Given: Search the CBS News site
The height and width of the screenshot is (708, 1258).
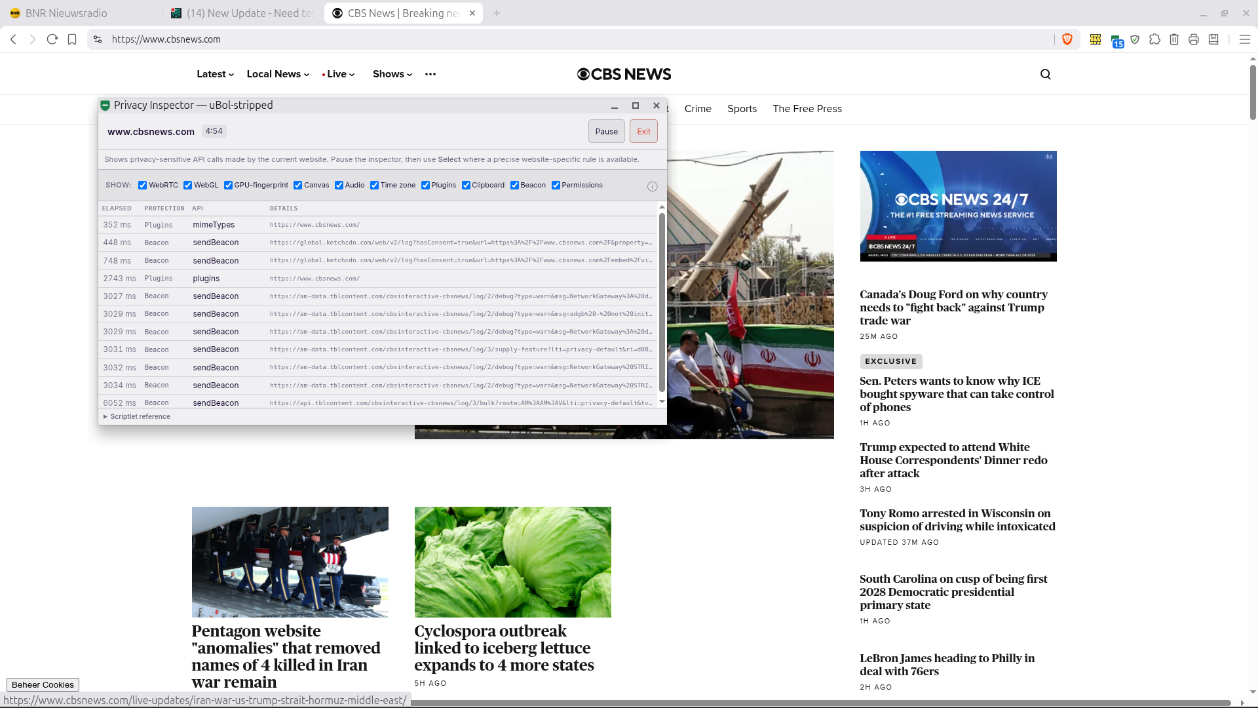Looking at the screenshot, I should point(1046,74).
